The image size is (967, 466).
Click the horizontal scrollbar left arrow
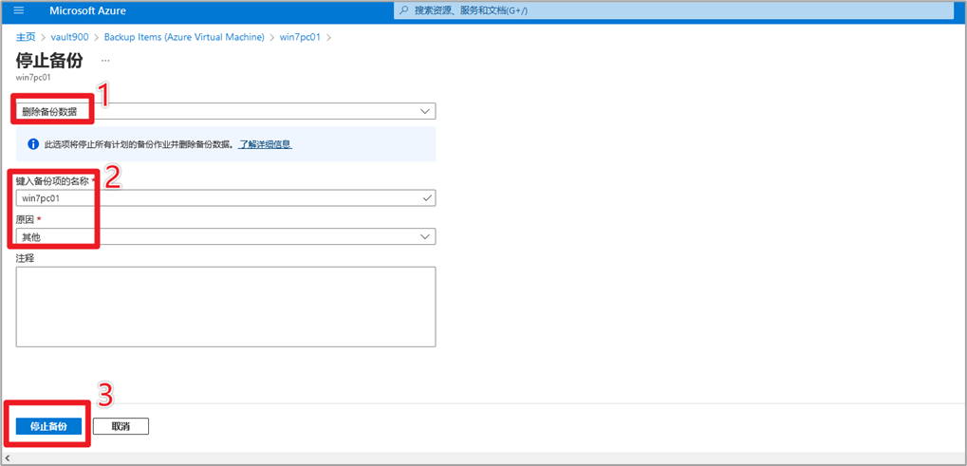9,458
